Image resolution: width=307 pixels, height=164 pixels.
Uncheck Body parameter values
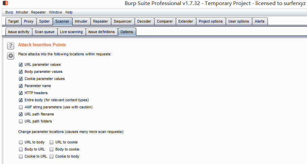coord(21,72)
